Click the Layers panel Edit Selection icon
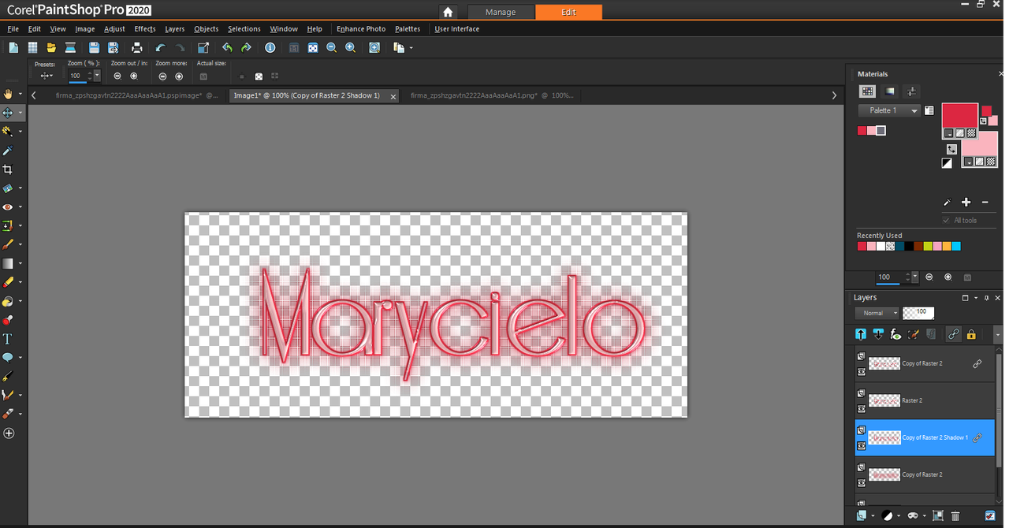Image resolution: width=1009 pixels, height=528 pixels. (914, 334)
